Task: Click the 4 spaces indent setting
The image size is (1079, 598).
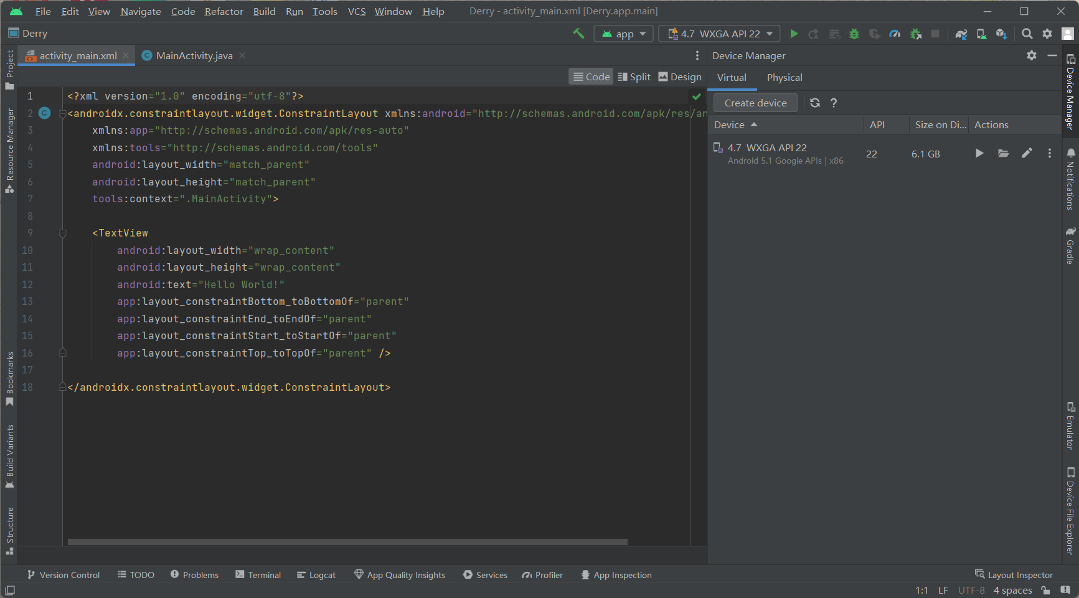Action: (1012, 590)
